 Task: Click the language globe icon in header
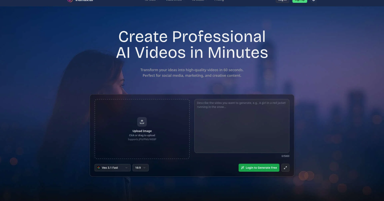click(314, 1)
